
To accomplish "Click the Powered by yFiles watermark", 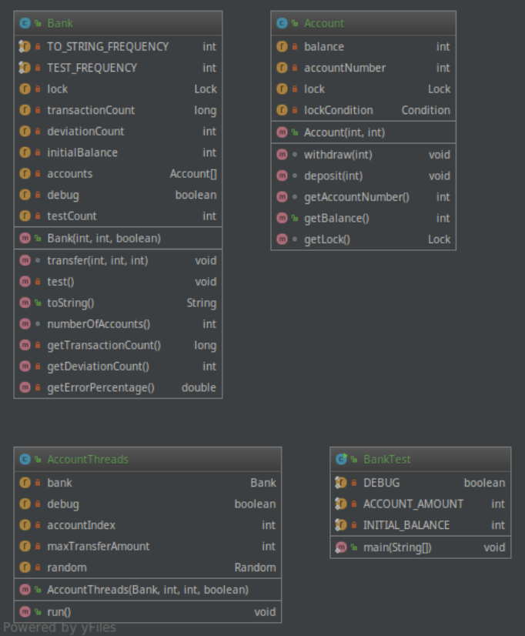I will pyautogui.click(x=59, y=628).
